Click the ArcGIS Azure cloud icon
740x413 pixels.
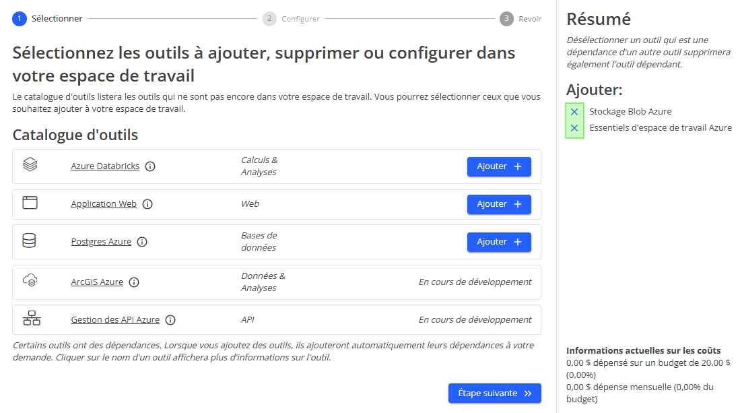click(x=30, y=282)
